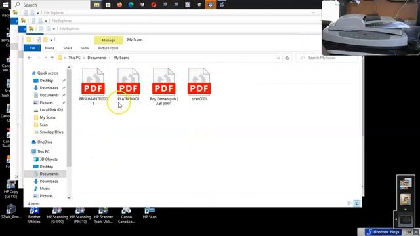Switch to details view in status bar

point(350,204)
